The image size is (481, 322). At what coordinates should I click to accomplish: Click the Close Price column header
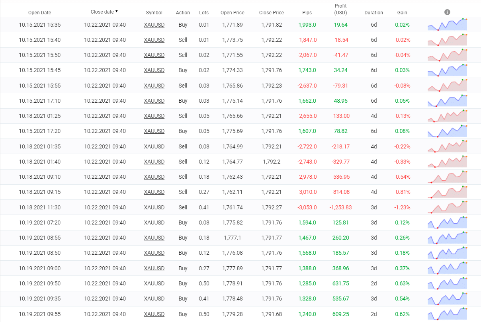coord(272,13)
